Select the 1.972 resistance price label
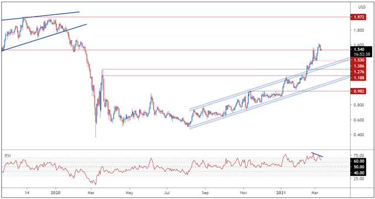Viewport: 375px width, 199px height. pyautogui.click(x=358, y=17)
